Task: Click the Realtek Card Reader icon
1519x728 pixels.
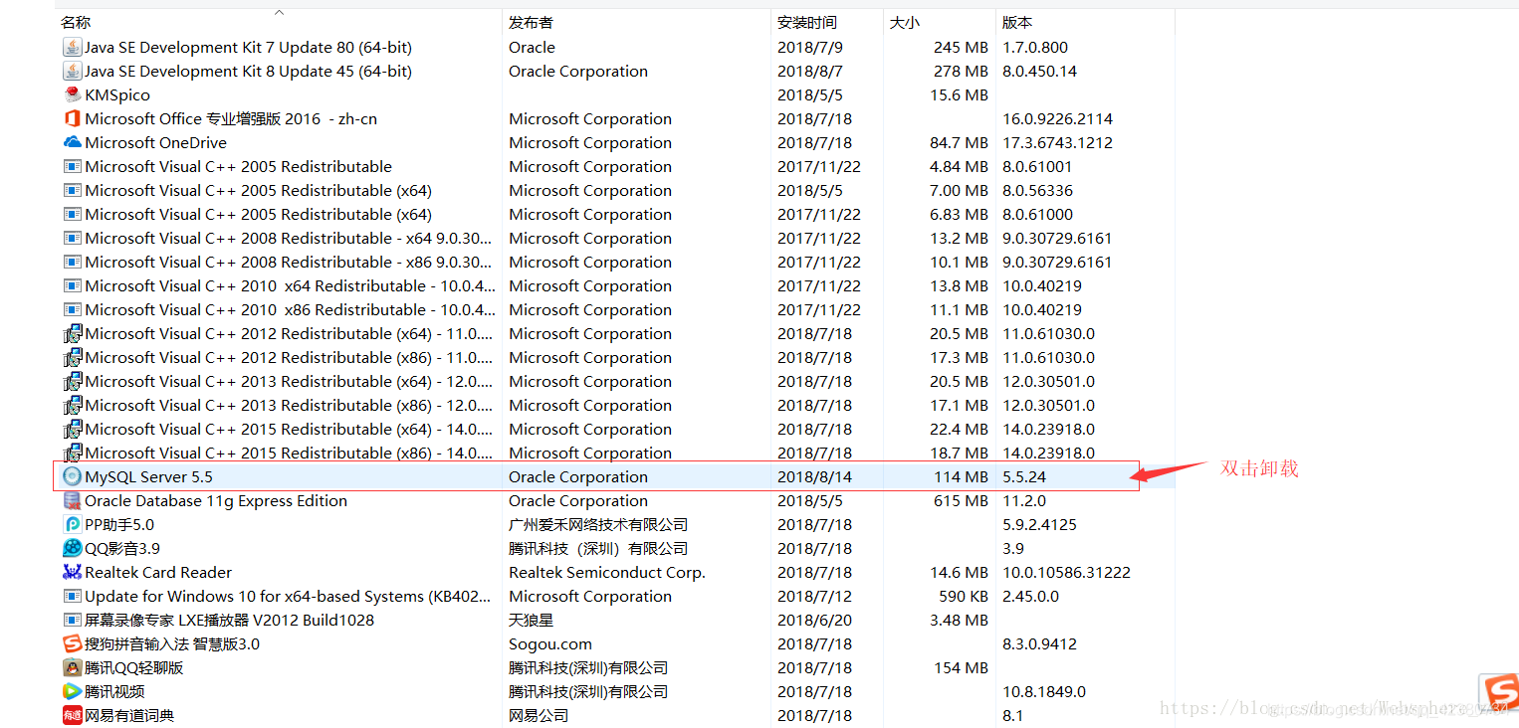Action: (x=73, y=572)
